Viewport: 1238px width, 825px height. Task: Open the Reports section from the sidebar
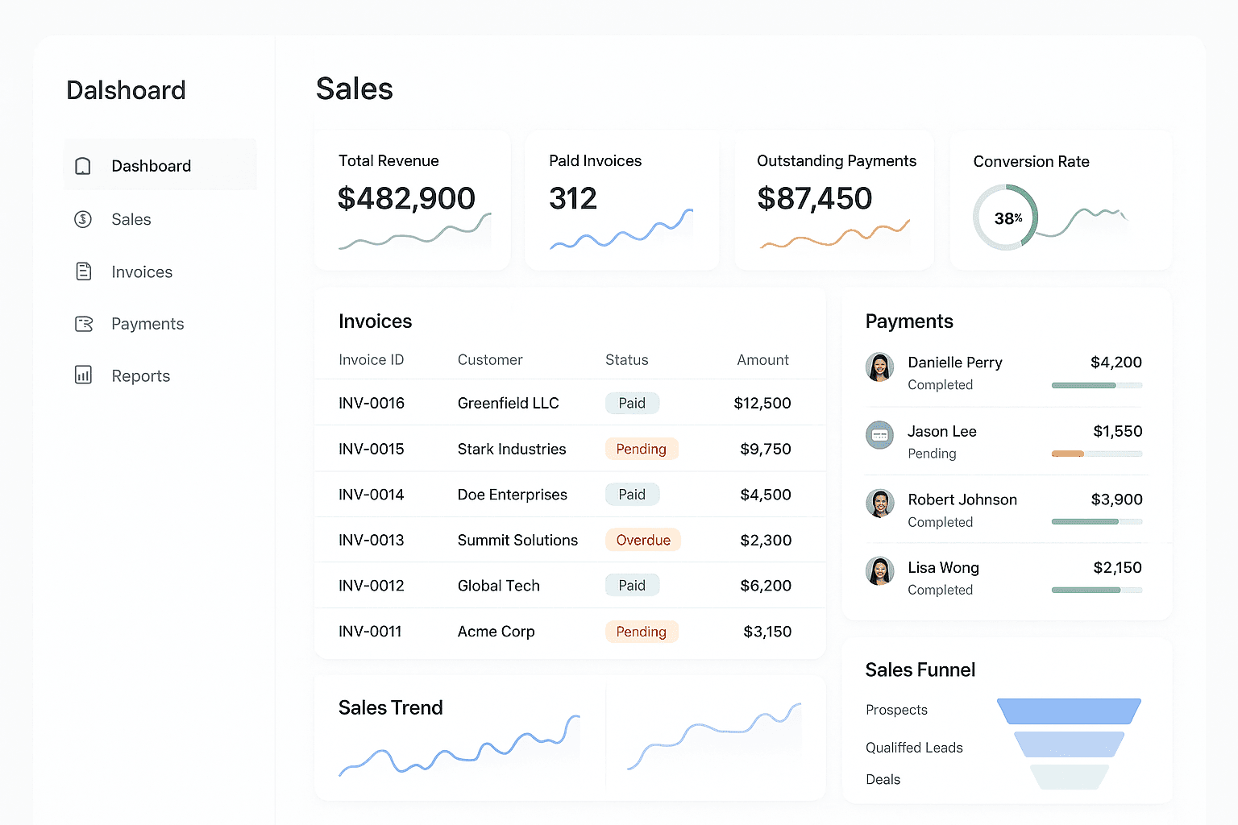140,375
